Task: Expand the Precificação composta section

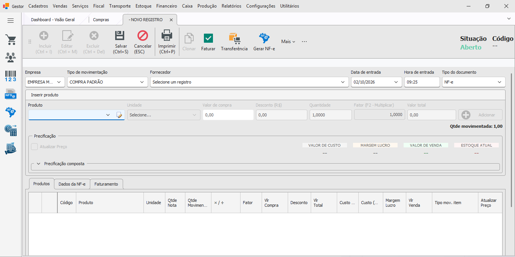Action: click(x=39, y=164)
